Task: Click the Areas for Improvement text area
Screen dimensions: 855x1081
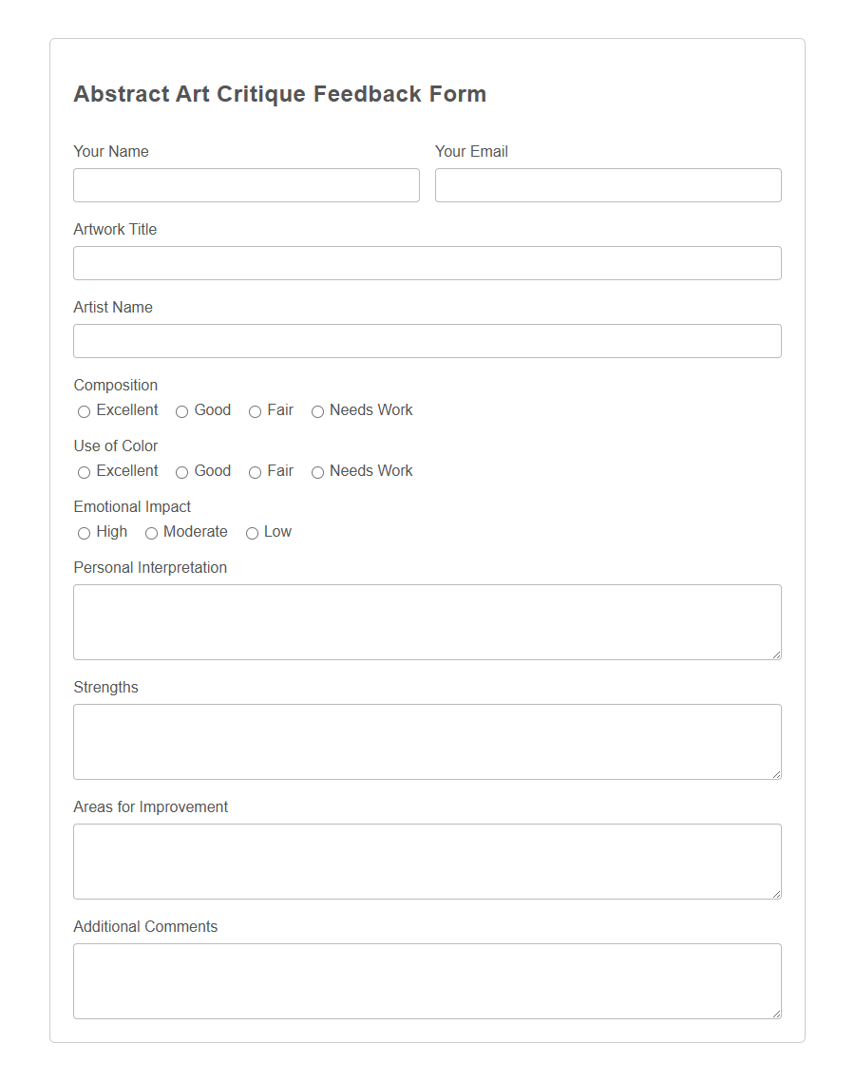Action: (427, 861)
